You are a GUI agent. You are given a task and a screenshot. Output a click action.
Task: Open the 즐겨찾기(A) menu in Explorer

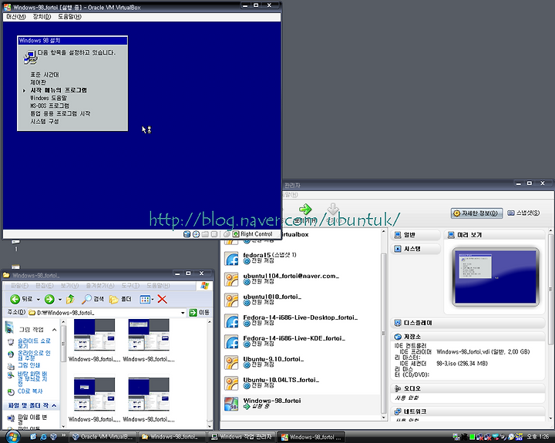[100, 285]
